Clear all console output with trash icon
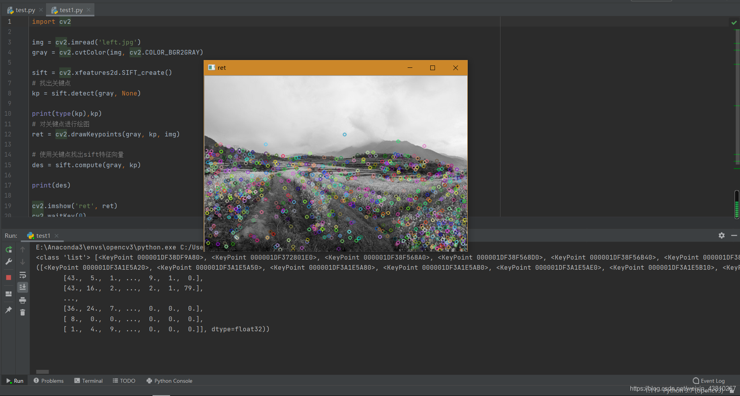This screenshot has height=396, width=740. 22,312
